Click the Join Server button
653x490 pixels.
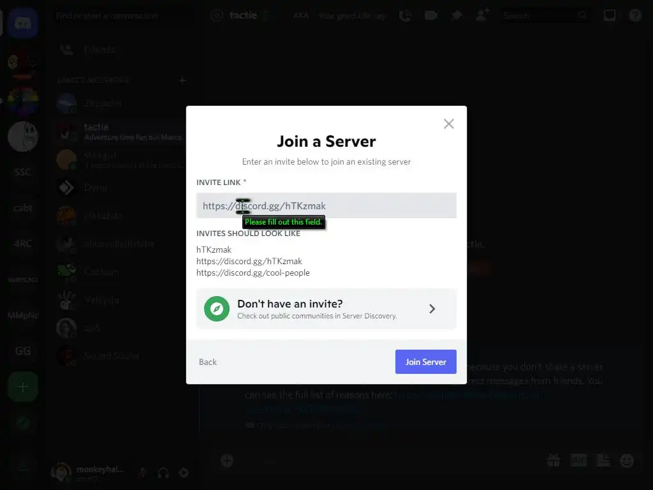tap(425, 362)
